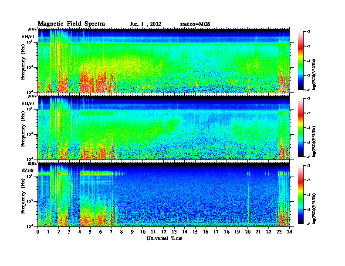Viewport: 345px width, 266px height.
Task: Click hour tick label '14' on the time axis
Action: 185,232
